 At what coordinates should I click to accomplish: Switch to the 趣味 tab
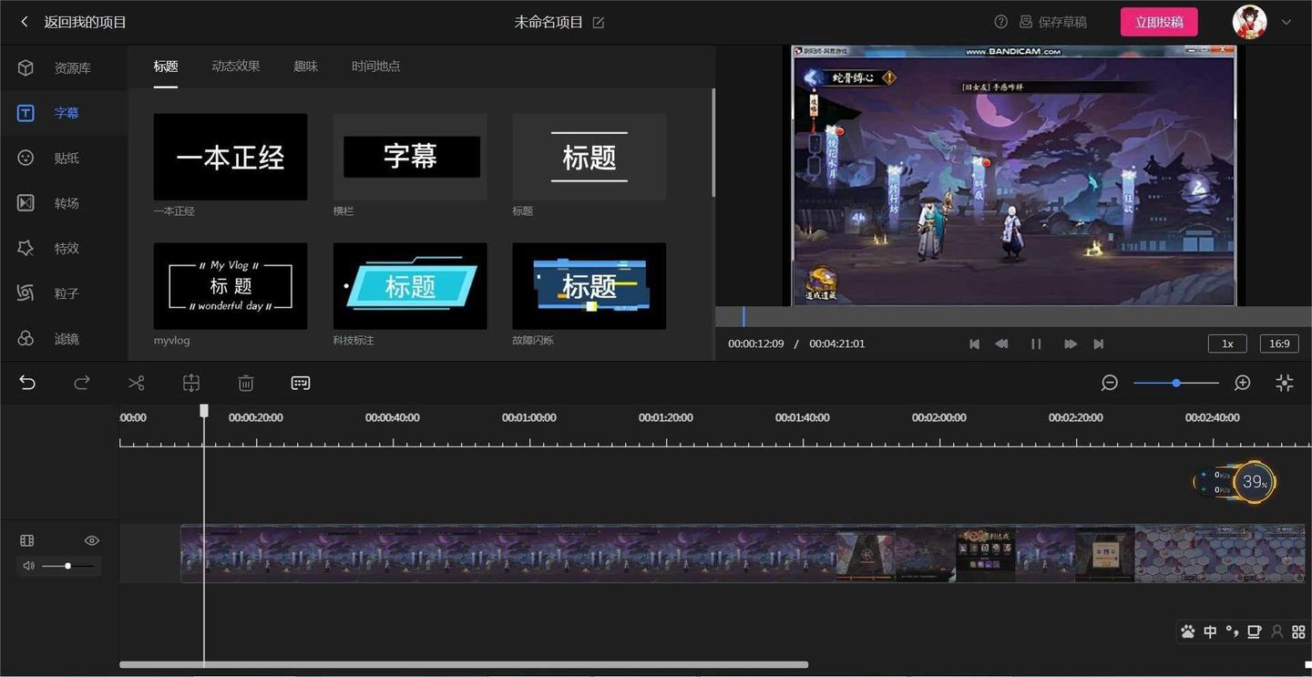click(306, 67)
